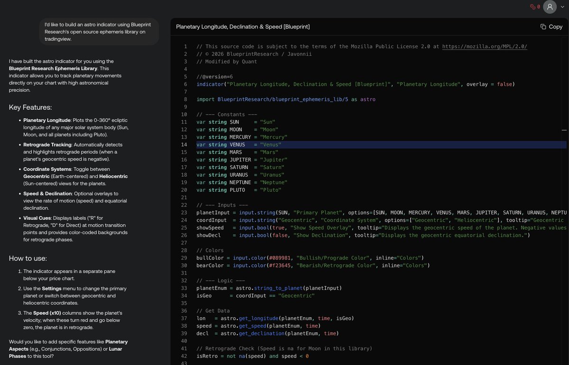The width and height of the screenshot is (569, 365).
Task: Select the user prompt message bubble
Action: [99, 32]
